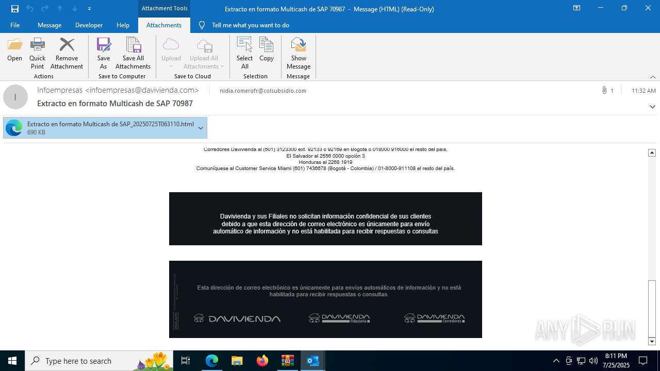Copy the selected attachment
Image resolution: width=660 pixels, height=371 pixels.
pos(267,50)
